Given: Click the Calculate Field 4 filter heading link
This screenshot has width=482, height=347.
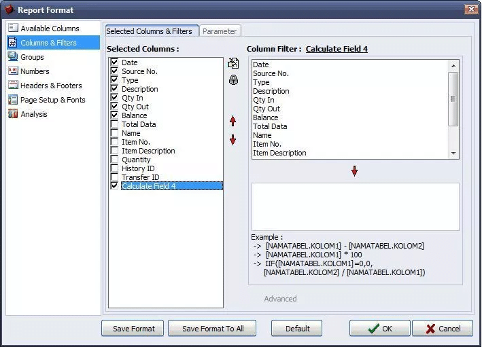Looking at the screenshot, I should point(337,49).
